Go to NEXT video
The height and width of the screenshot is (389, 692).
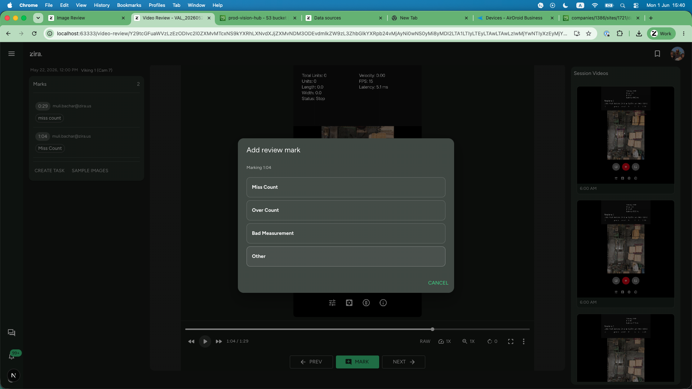point(403,362)
